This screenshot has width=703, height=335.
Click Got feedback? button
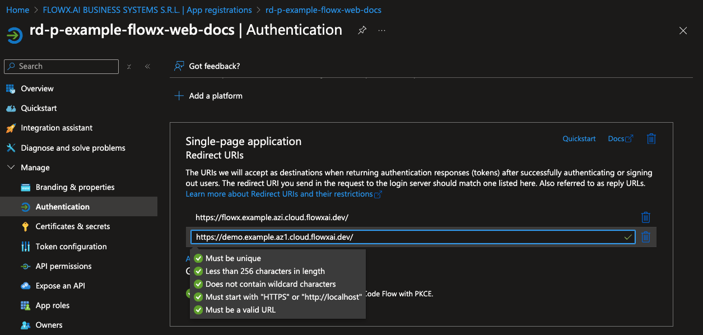pyautogui.click(x=207, y=66)
